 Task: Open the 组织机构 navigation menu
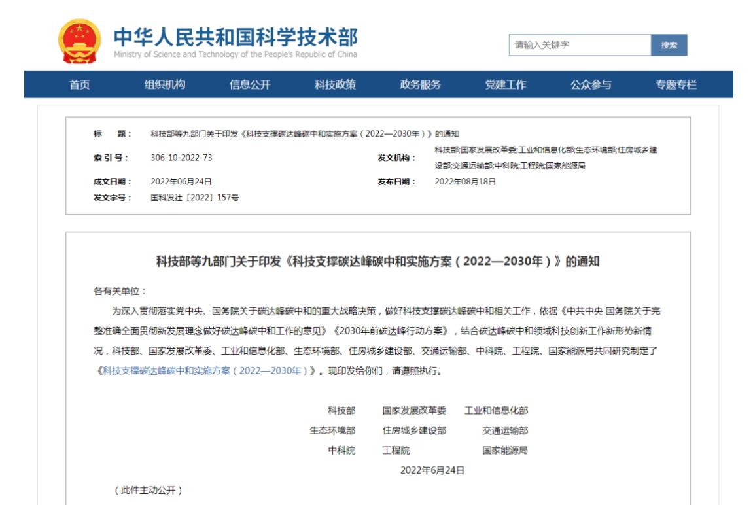[164, 84]
